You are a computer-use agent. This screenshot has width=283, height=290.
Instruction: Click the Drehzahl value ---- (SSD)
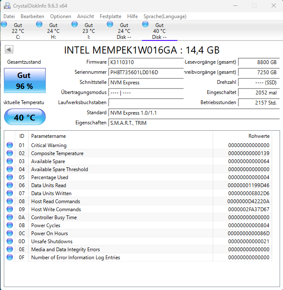(x=259, y=83)
